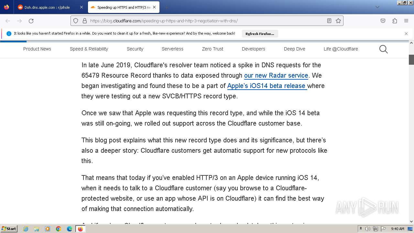Click the notification info icon
Viewport: 414px width, 233px height.
tap(9, 33)
